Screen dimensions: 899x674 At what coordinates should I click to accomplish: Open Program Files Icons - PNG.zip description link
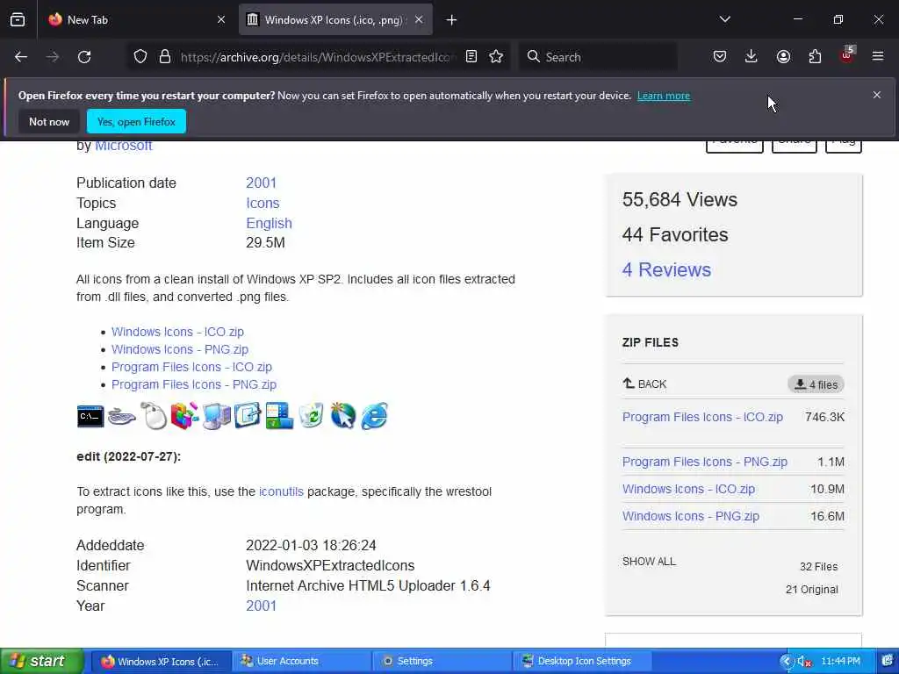click(x=194, y=384)
